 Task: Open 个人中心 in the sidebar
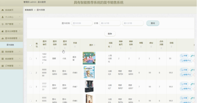point(12,17)
